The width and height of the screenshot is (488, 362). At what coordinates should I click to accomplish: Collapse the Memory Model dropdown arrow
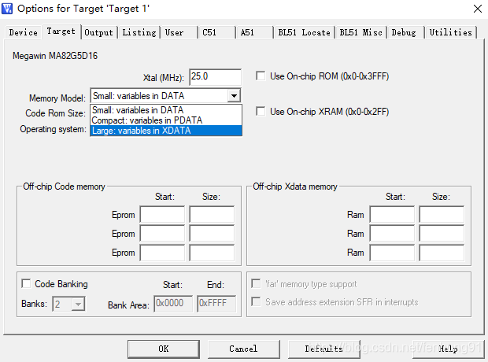(x=234, y=95)
